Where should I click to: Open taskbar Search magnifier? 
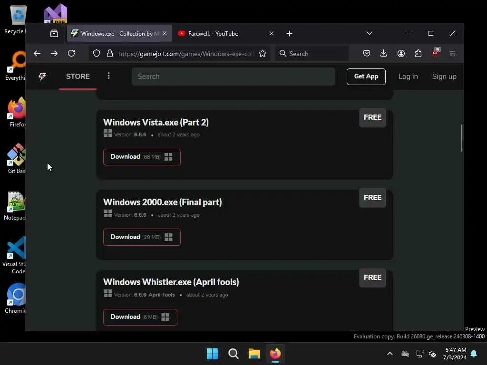coord(233,354)
